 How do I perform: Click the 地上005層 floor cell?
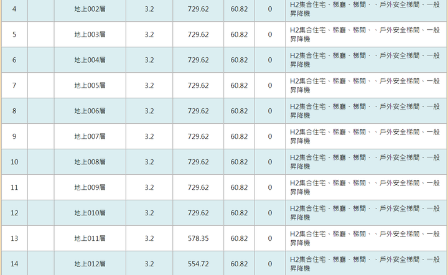click(x=90, y=85)
